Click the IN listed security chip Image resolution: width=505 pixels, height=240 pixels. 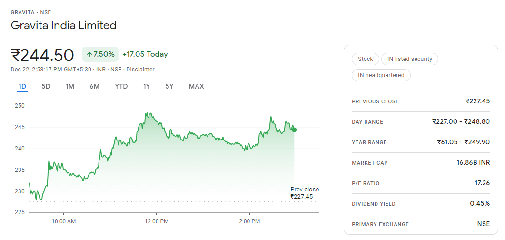[x=410, y=59]
